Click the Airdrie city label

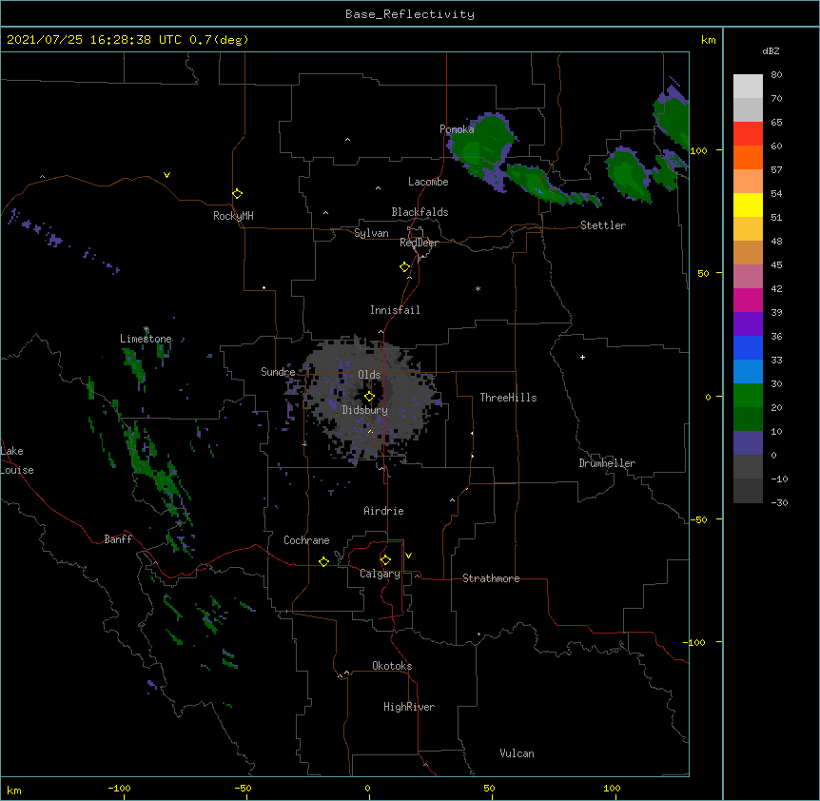(x=384, y=511)
